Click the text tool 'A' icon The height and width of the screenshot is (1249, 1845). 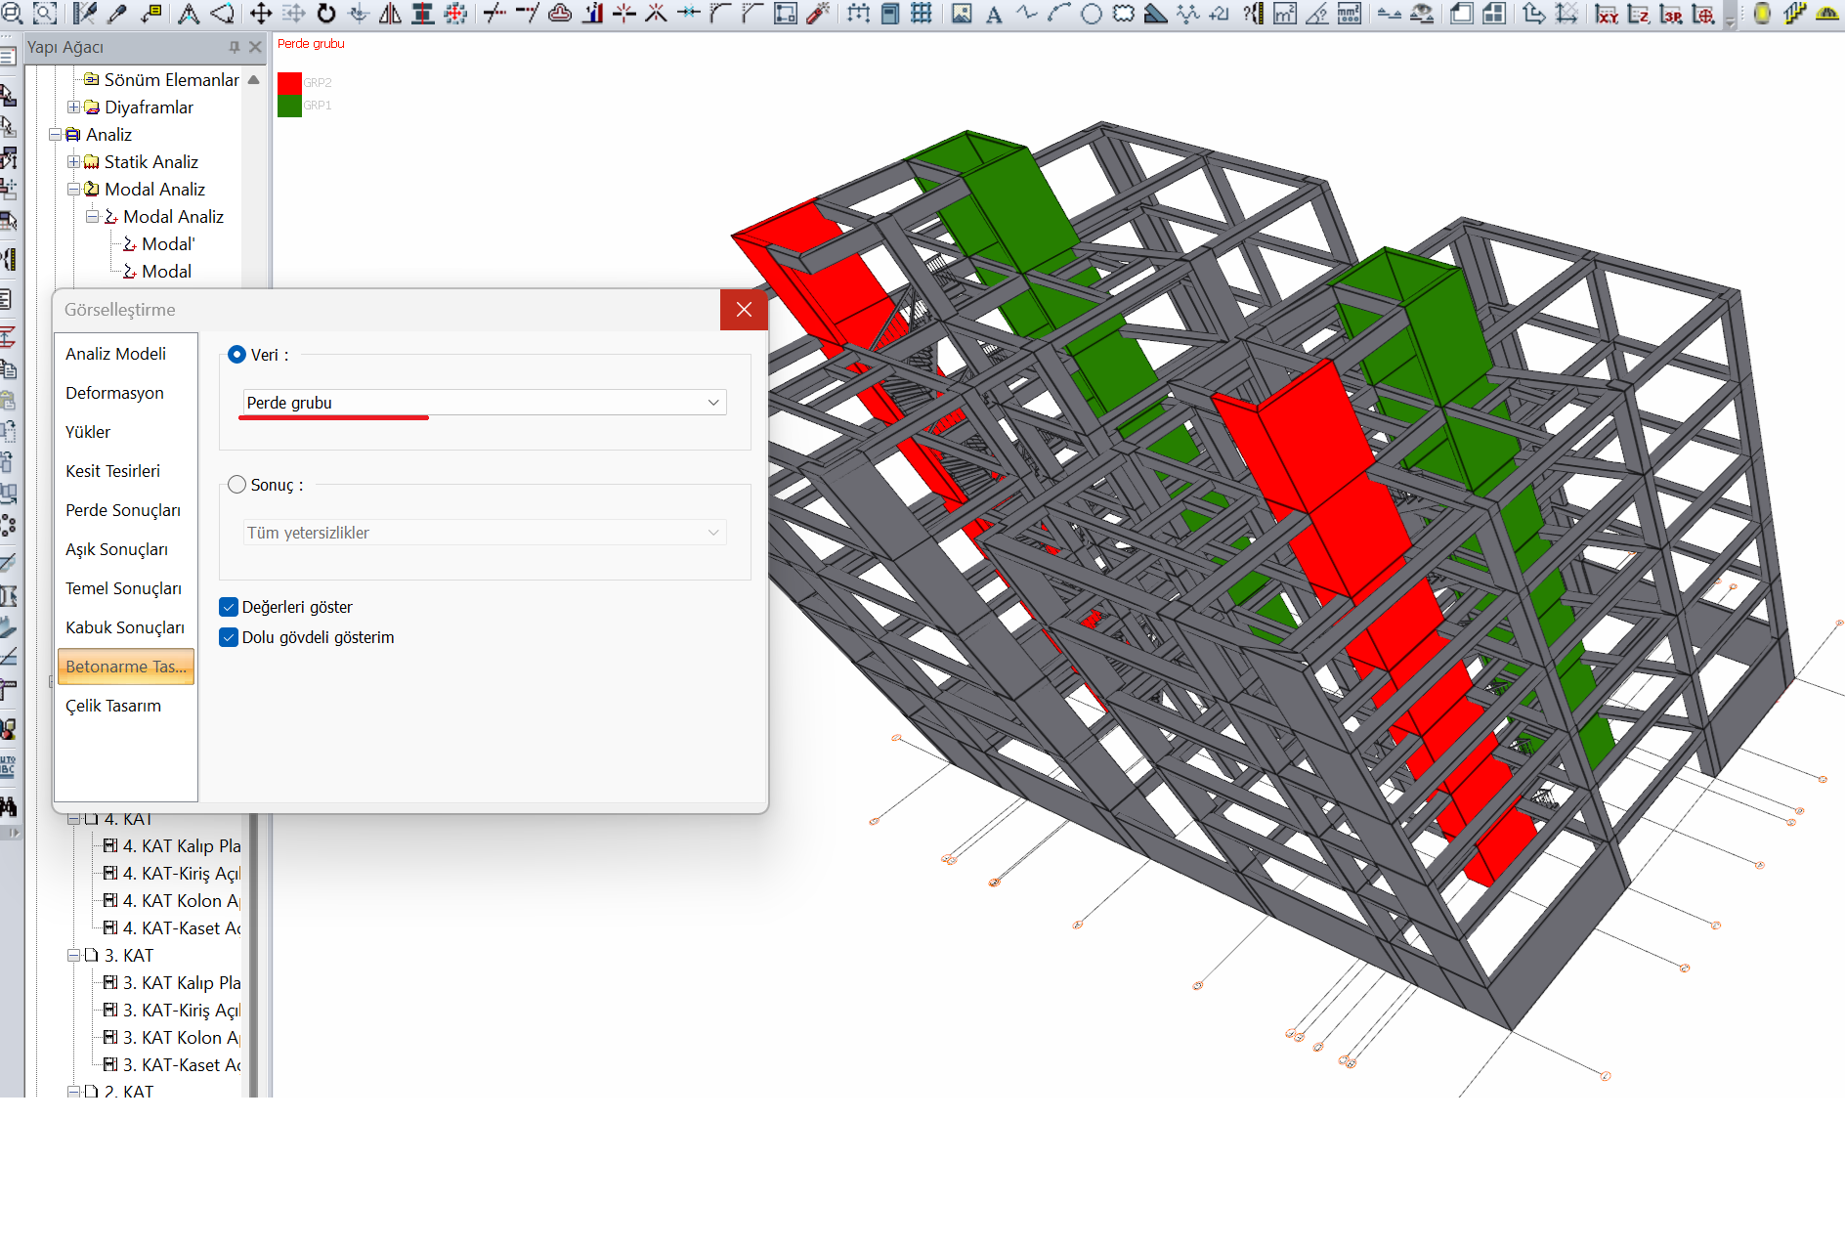coord(994,14)
